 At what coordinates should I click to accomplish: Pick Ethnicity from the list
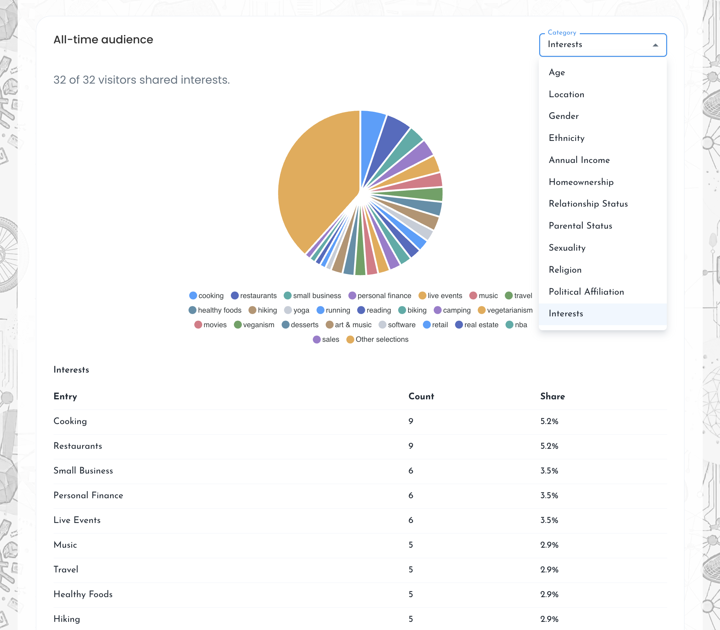602,138
